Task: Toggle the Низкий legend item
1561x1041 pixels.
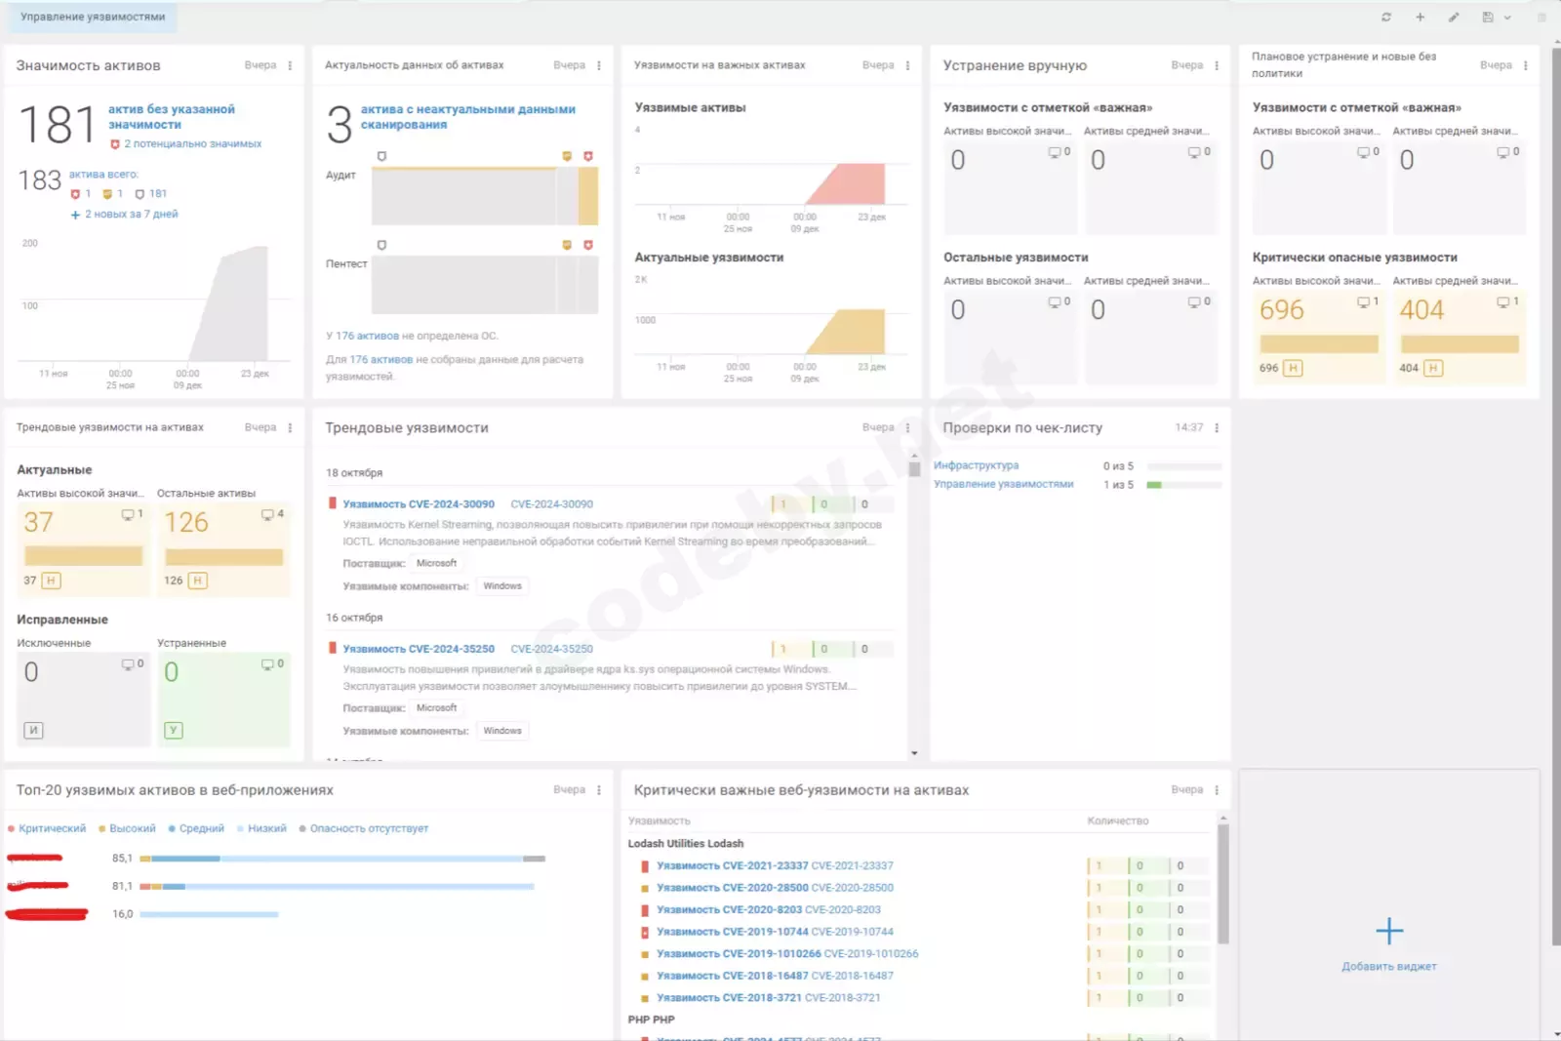Action: 261,828
